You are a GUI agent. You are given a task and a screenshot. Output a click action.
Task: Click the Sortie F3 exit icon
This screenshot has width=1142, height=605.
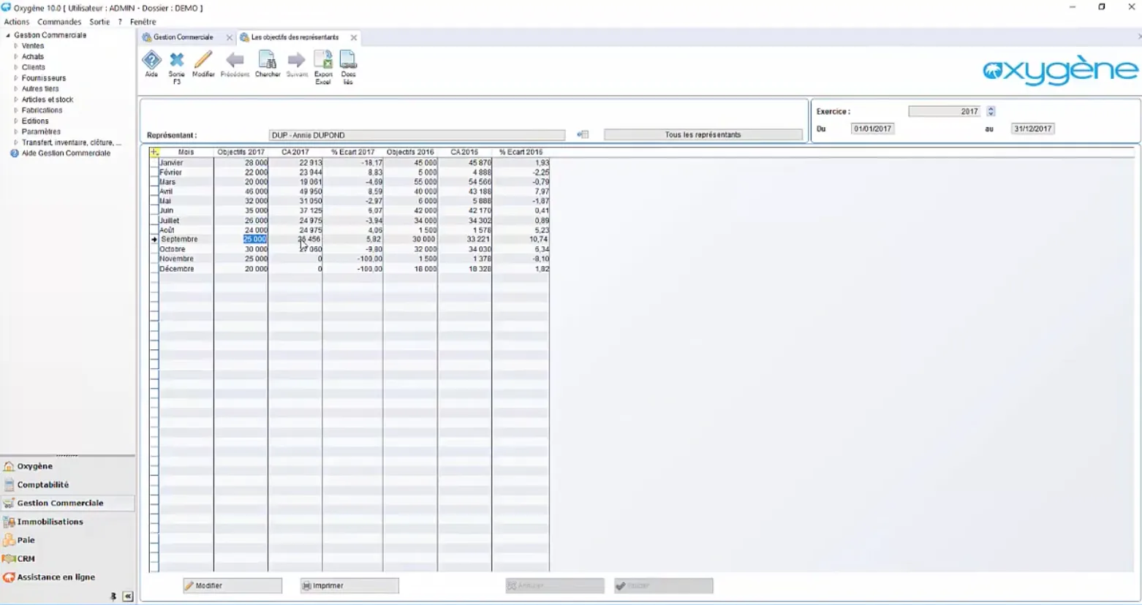tap(177, 67)
